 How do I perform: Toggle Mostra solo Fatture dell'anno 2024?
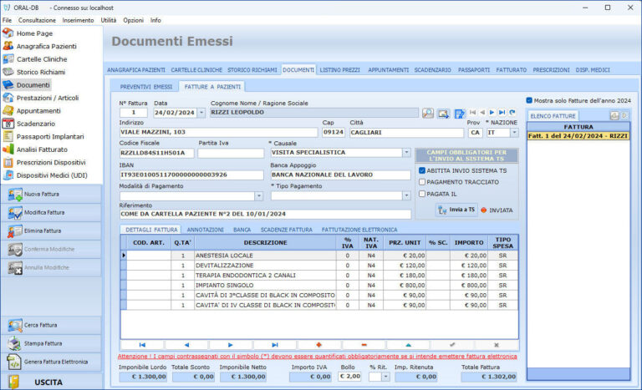click(x=529, y=100)
